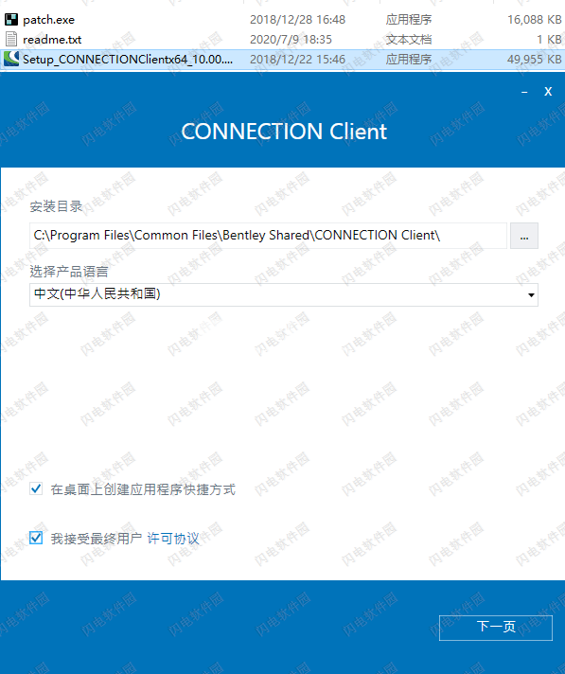Open the browse folder ellipsis button
This screenshot has width=565, height=674.
(x=523, y=236)
